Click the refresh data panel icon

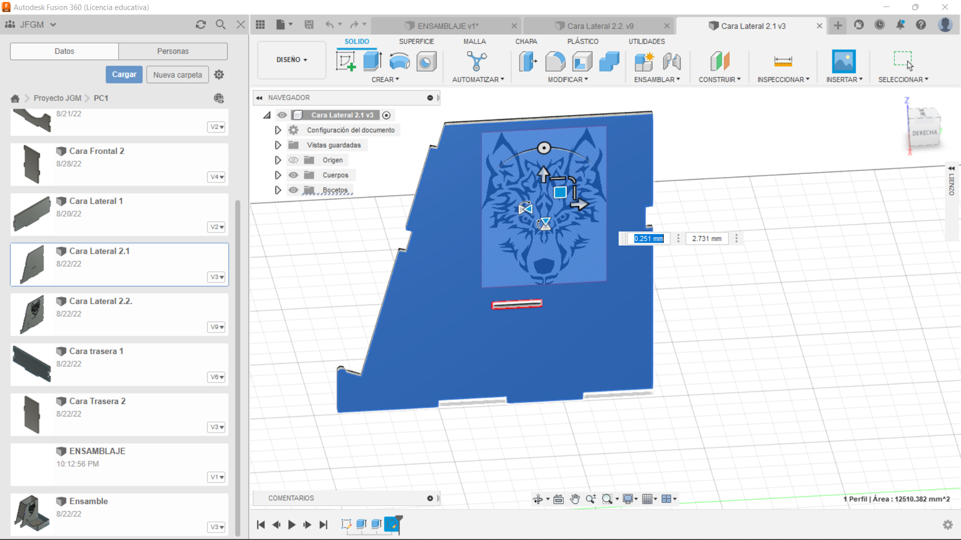(201, 24)
